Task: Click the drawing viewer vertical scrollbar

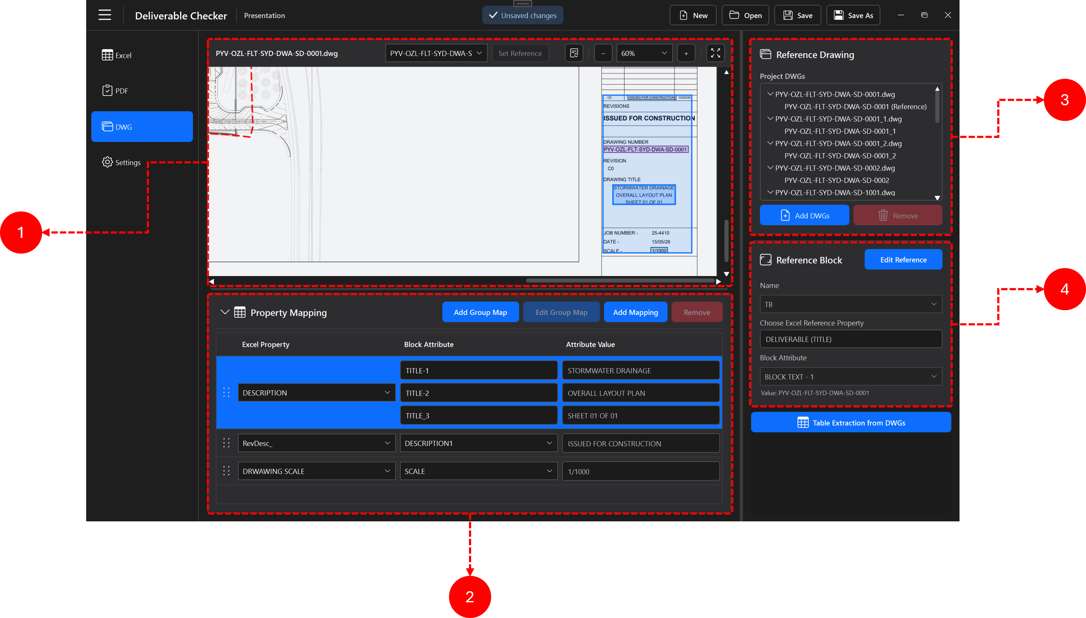Action: [x=726, y=241]
